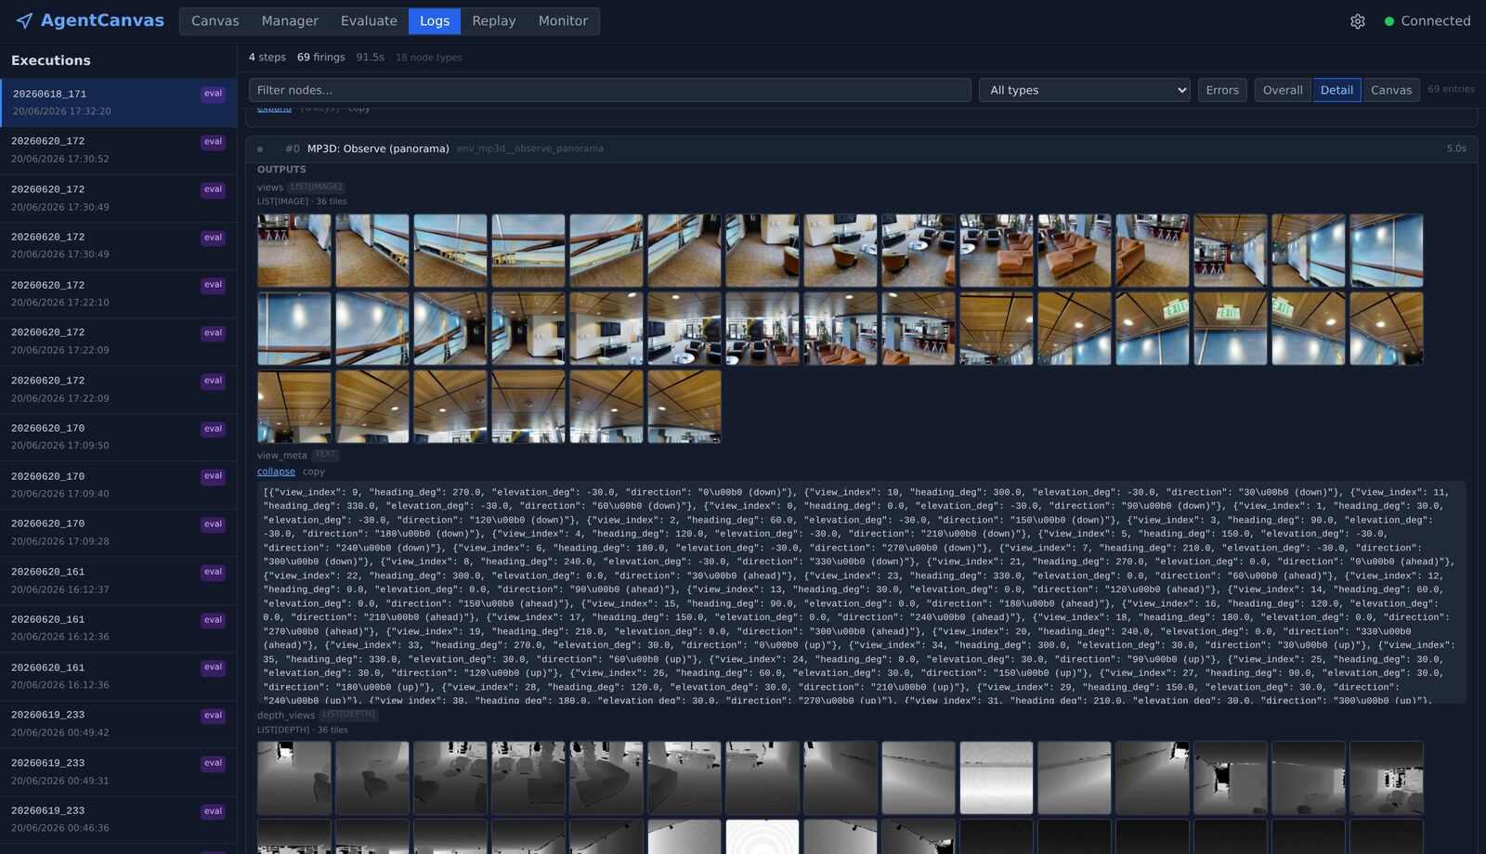Click the LIST[IMAGE] type badge beside views

(316, 187)
